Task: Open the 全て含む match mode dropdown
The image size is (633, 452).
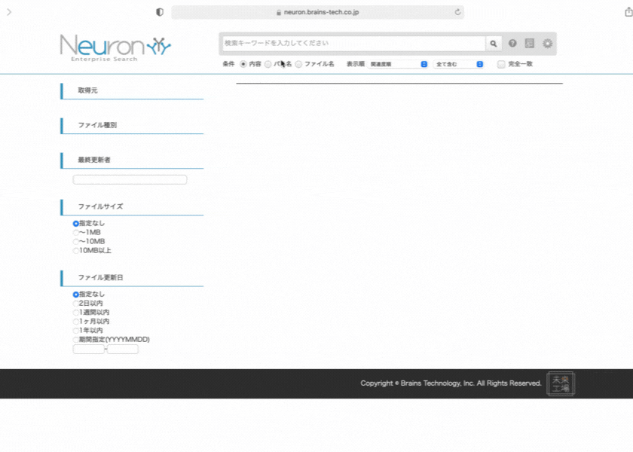Action: tap(458, 64)
